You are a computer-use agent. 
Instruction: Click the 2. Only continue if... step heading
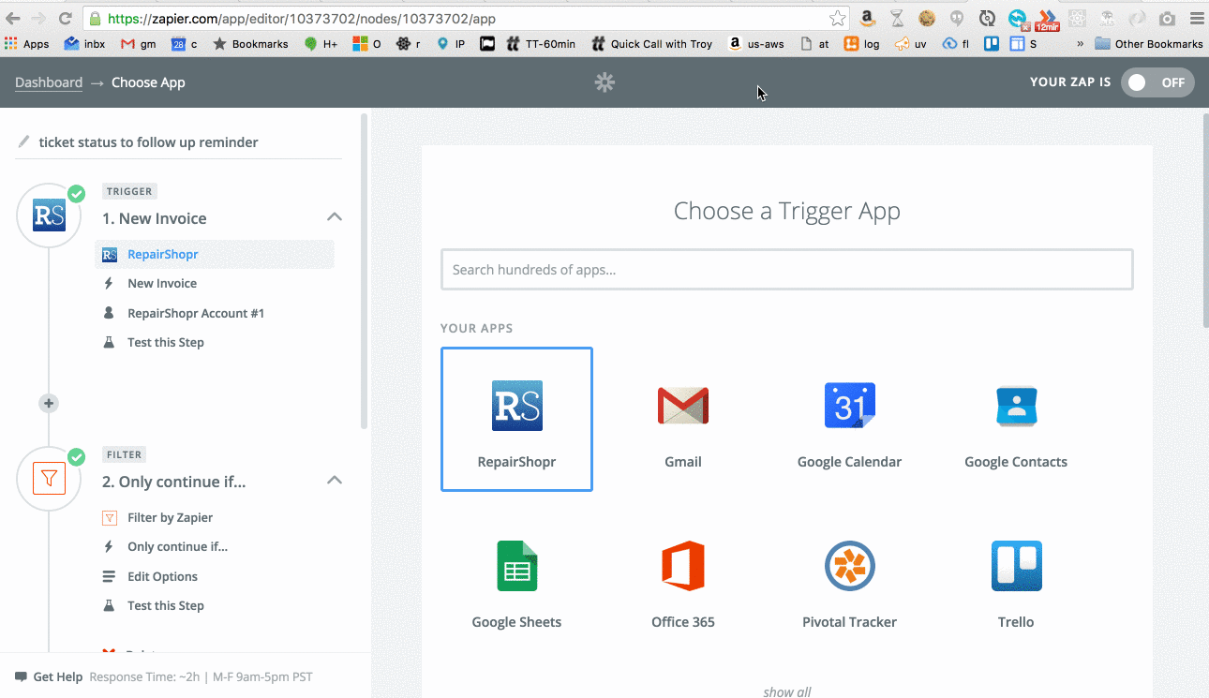[173, 482]
